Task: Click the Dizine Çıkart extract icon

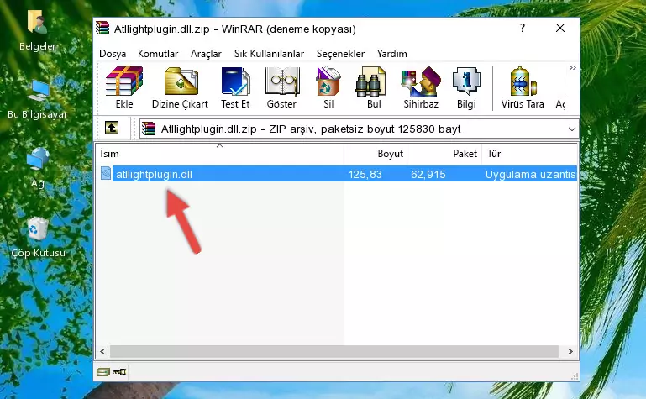Action: pos(180,87)
